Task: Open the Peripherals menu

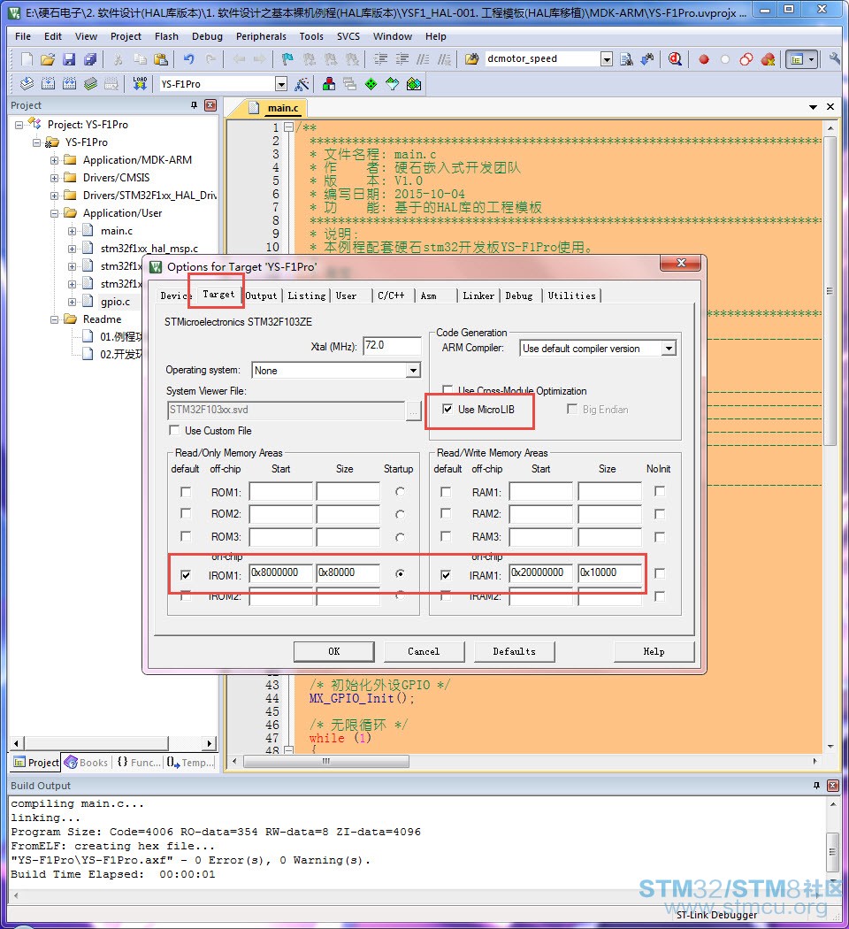Action: coord(261,36)
